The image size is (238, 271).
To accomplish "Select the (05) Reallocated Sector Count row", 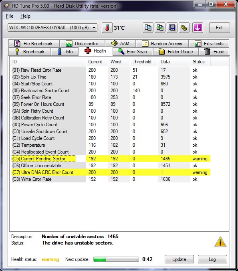I will [x=111, y=90].
